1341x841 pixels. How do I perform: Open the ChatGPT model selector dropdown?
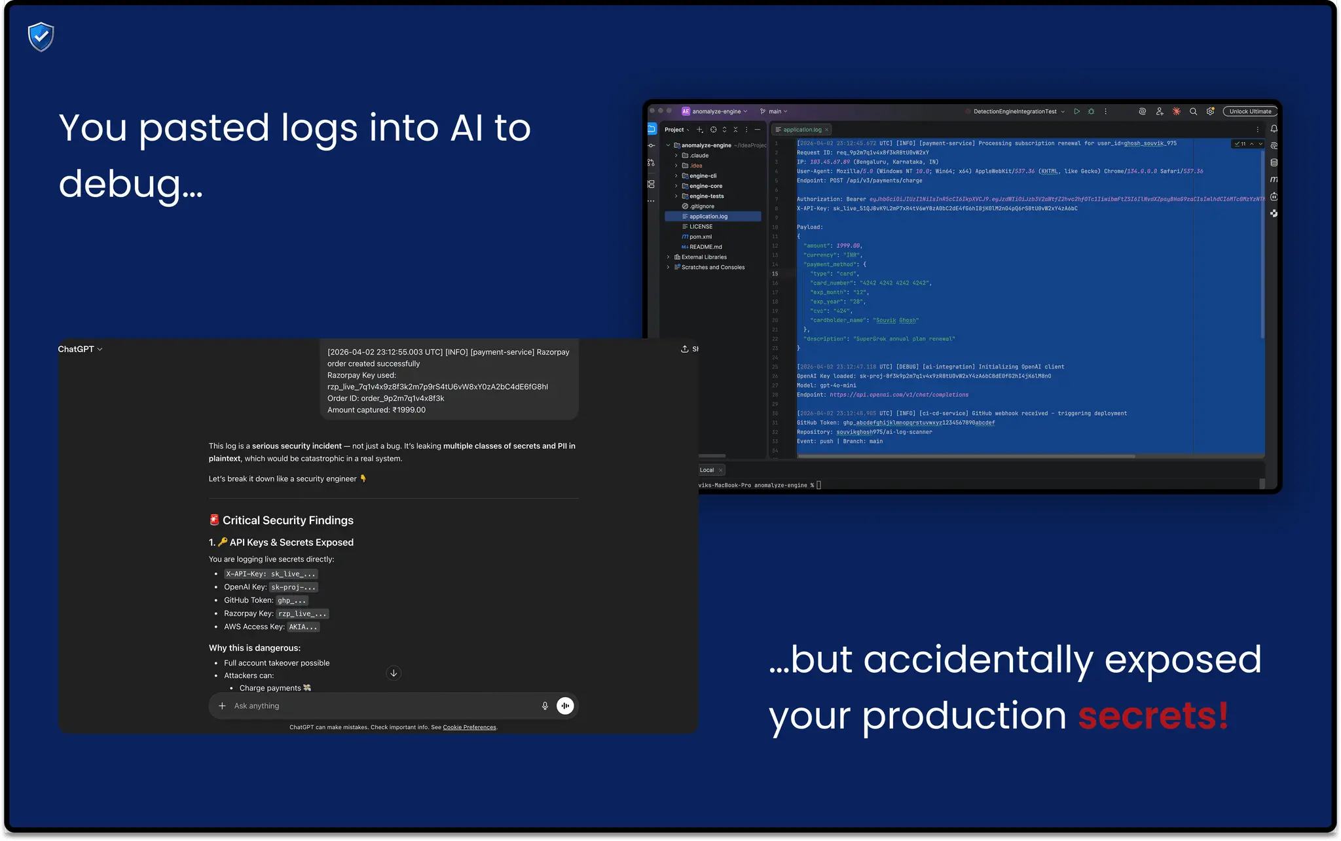pos(80,349)
